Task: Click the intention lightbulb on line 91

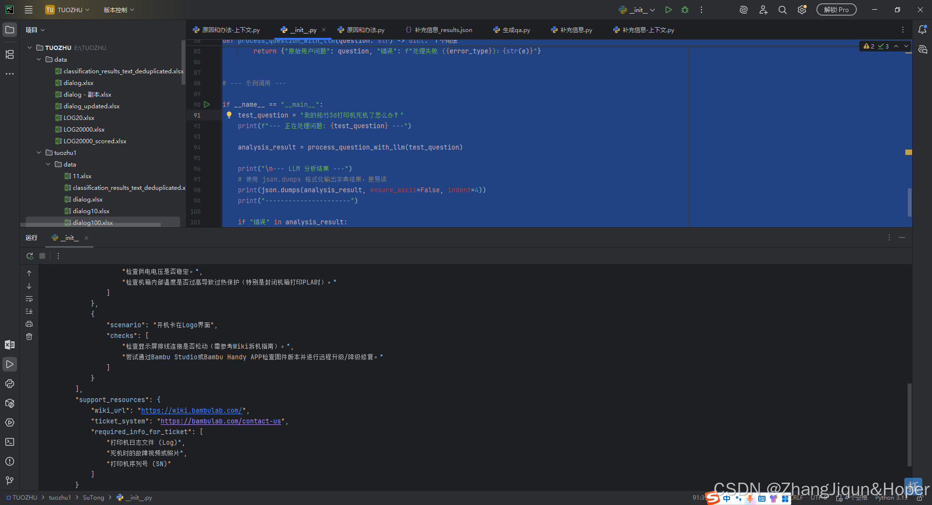Action: pyautogui.click(x=229, y=115)
